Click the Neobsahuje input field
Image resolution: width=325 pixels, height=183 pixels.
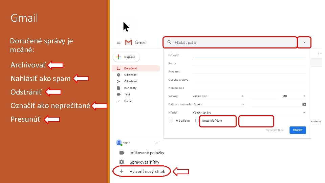(x=250, y=88)
